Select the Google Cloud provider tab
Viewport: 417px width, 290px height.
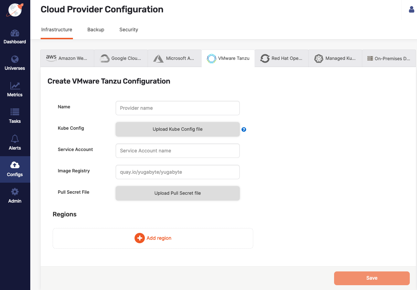(121, 58)
